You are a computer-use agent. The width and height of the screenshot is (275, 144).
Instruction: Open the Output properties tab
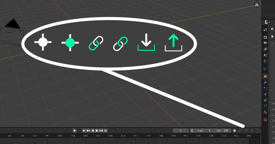pos(265,43)
